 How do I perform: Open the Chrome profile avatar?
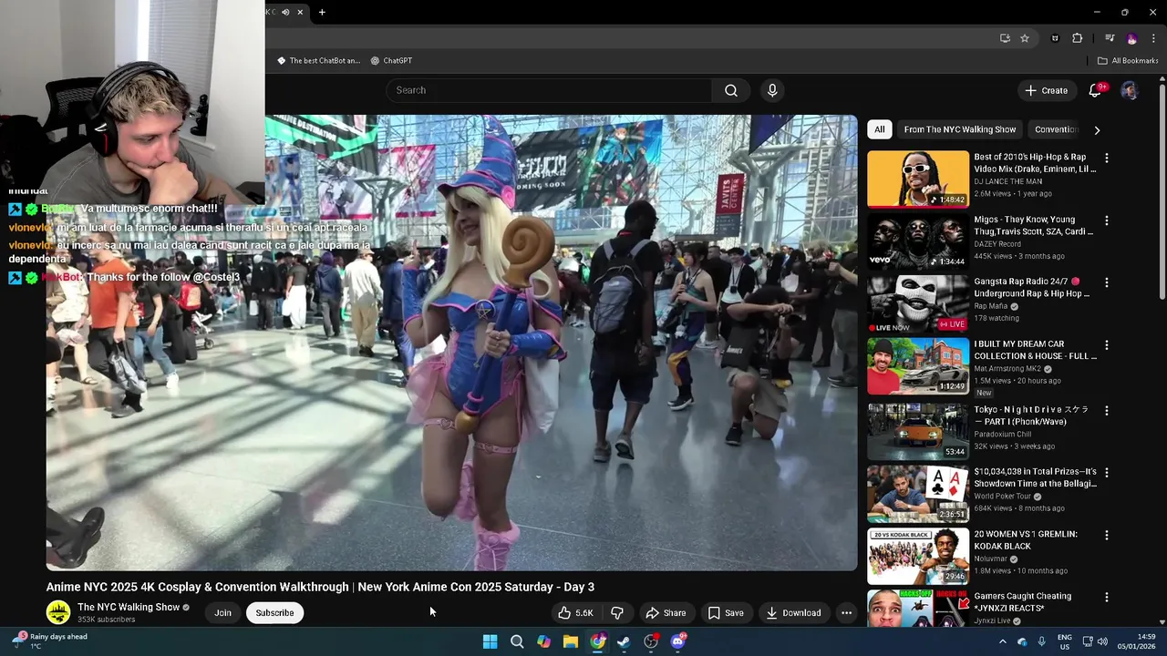[1132, 38]
